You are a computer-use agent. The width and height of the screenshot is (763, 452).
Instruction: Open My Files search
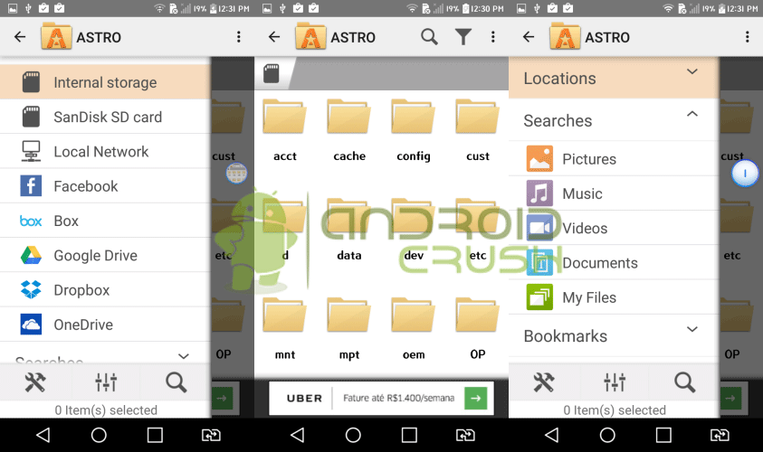[x=614, y=297]
